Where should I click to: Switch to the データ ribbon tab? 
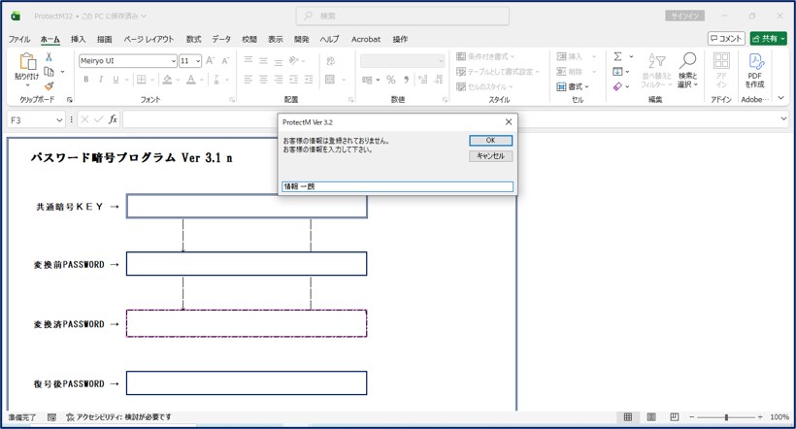[x=221, y=39]
